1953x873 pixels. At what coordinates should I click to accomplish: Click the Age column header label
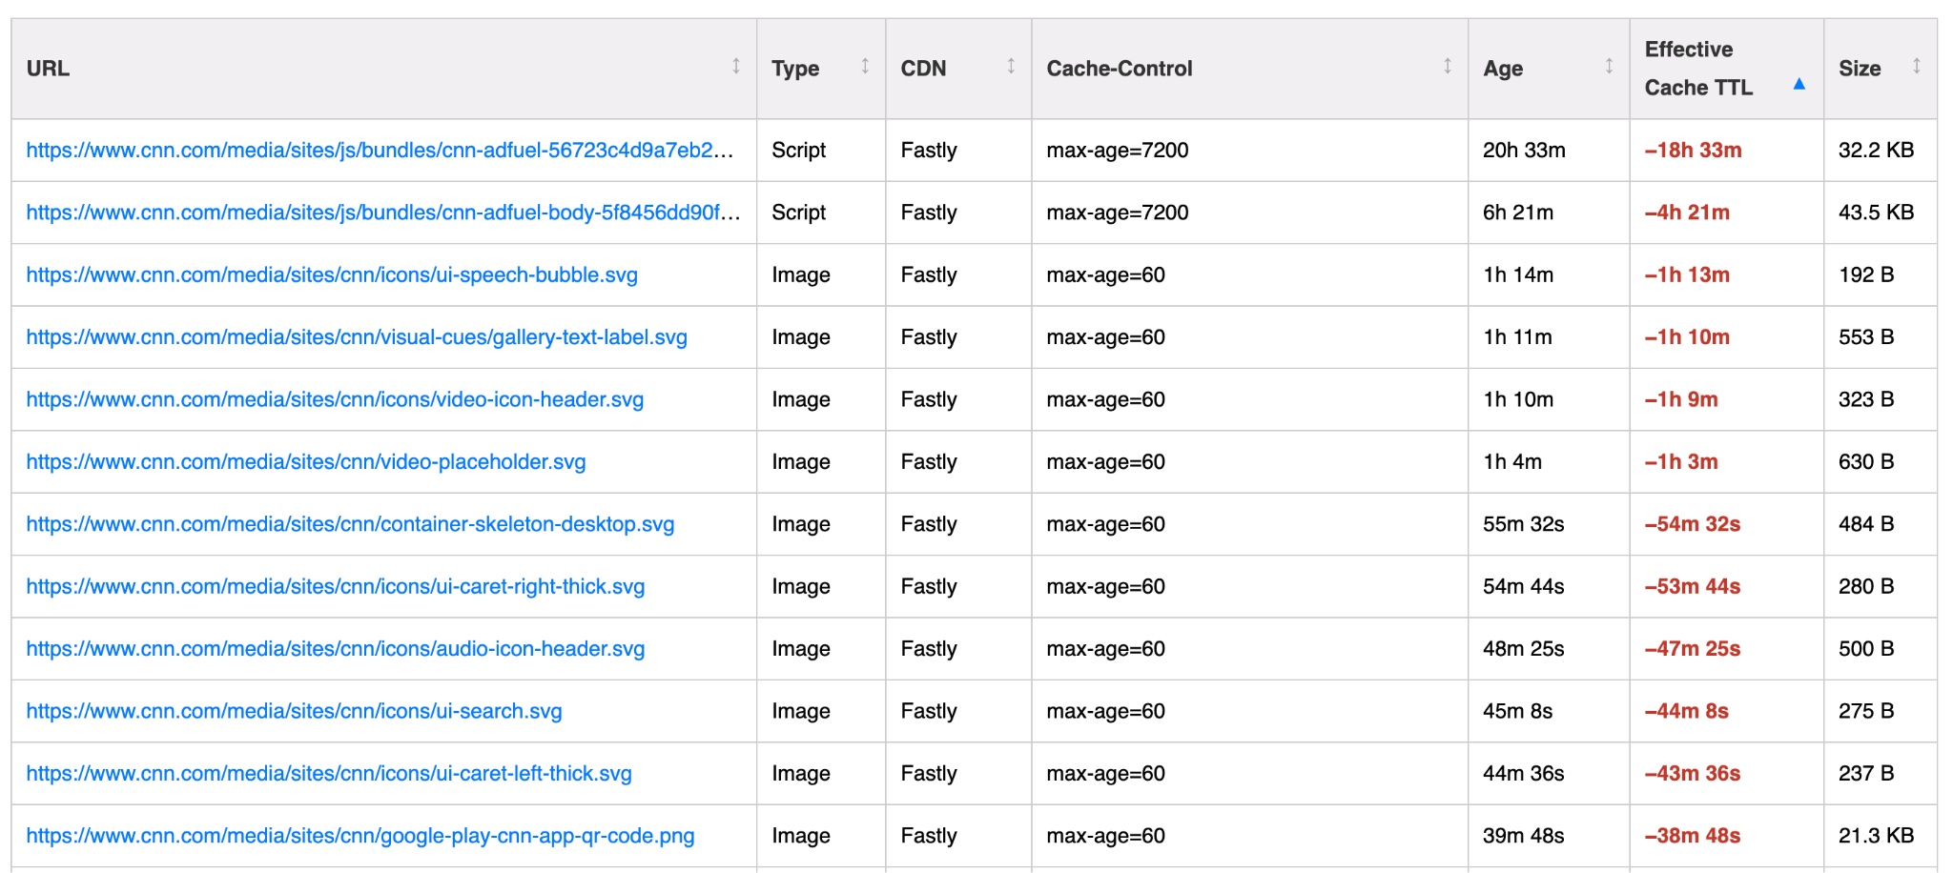pos(1503,69)
